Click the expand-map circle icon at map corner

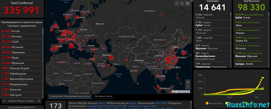(x=191, y=1)
